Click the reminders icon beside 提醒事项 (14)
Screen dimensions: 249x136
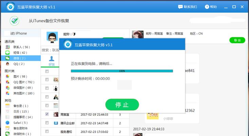click(7, 117)
